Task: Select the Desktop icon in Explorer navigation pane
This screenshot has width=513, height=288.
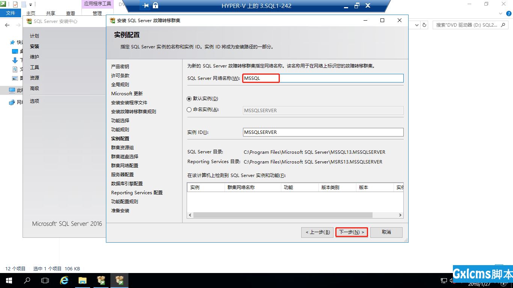Action: 15,51
